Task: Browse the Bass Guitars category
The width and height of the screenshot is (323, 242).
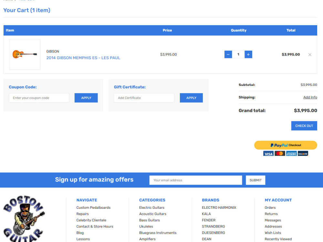Action: (149, 220)
